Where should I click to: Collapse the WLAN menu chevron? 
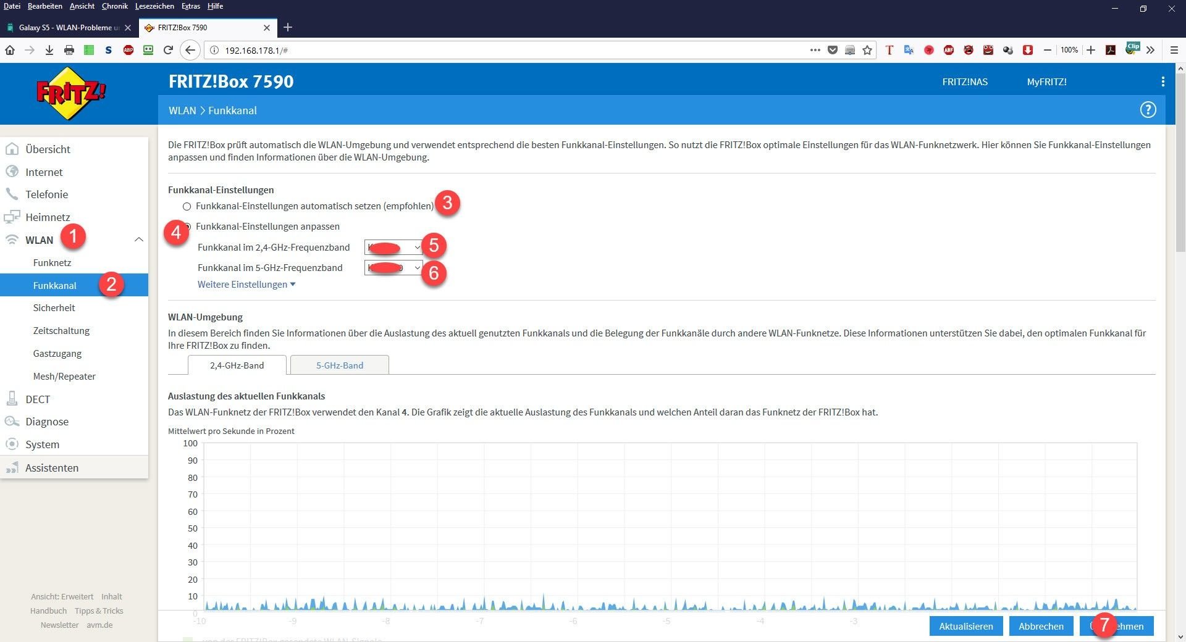click(139, 240)
